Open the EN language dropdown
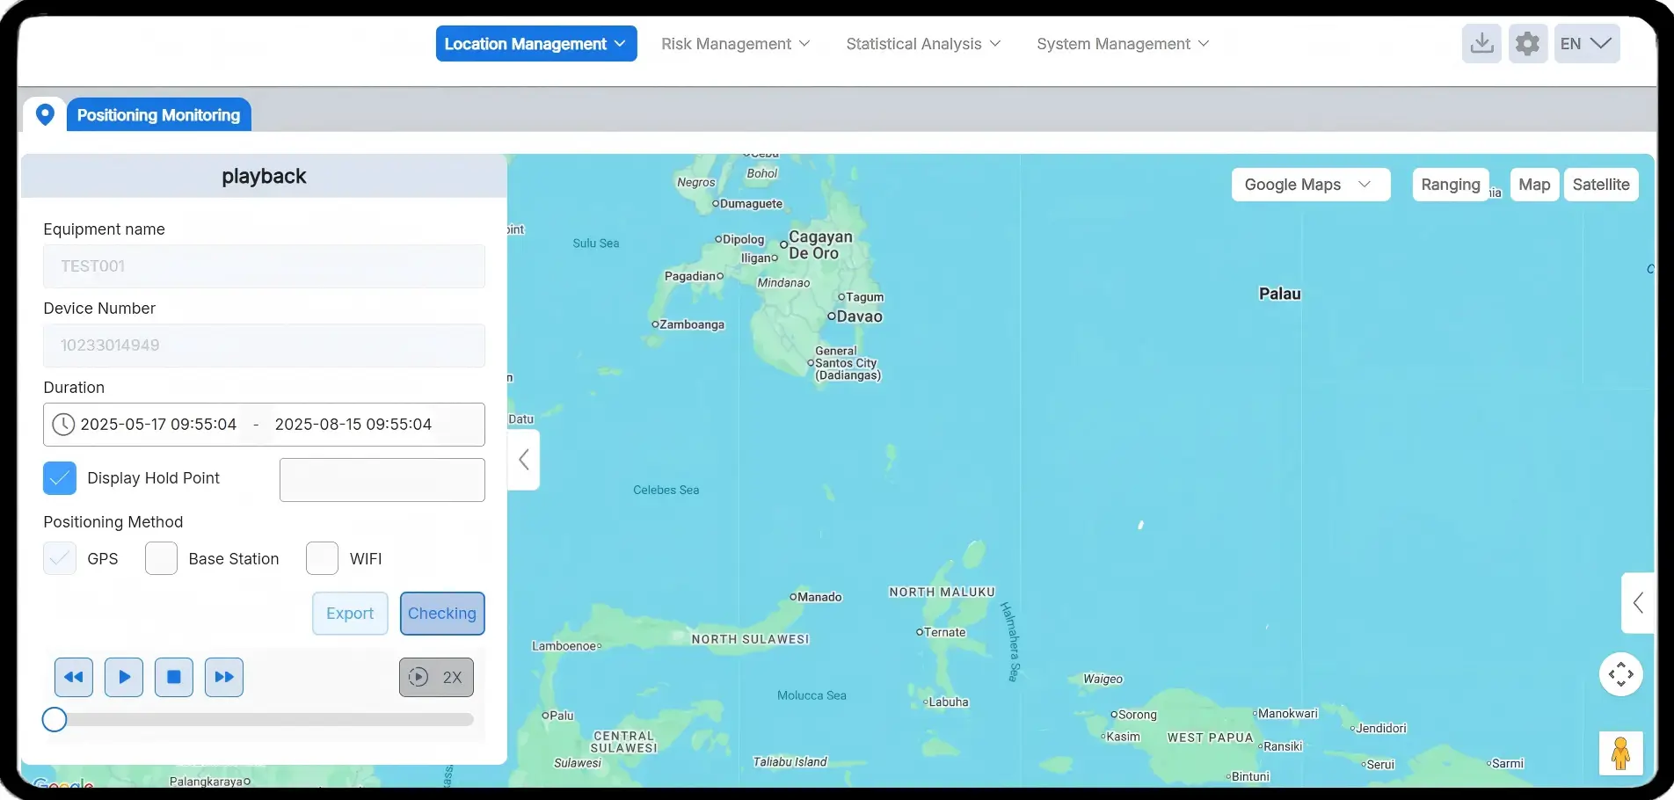 tap(1586, 43)
